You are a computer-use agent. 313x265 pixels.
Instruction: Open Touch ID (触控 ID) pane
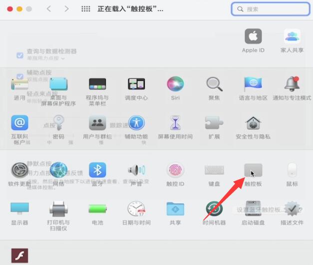(x=175, y=170)
